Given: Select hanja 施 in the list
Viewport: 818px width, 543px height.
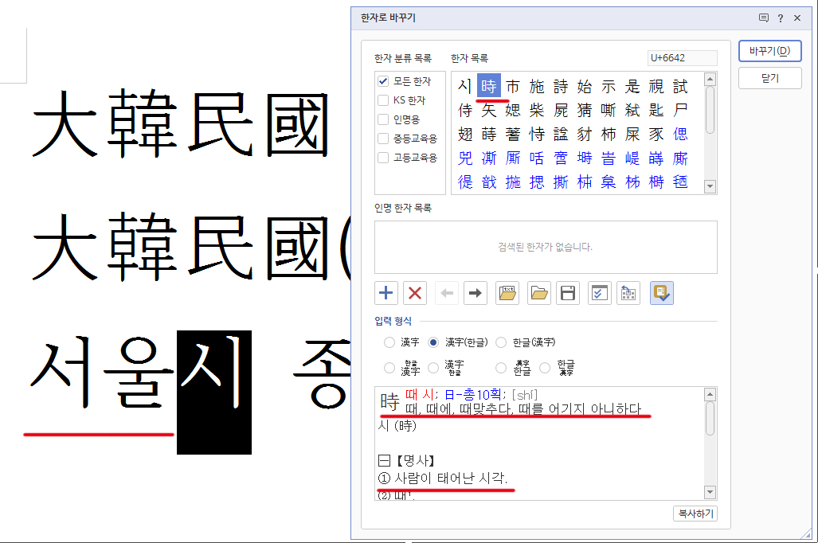Looking at the screenshot, I should [x=537, y=86].
